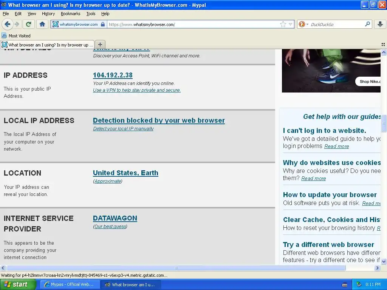Open the 'United States, Earth' location link
The height and width of the screenshot is (290, 387).
[125, 173]
